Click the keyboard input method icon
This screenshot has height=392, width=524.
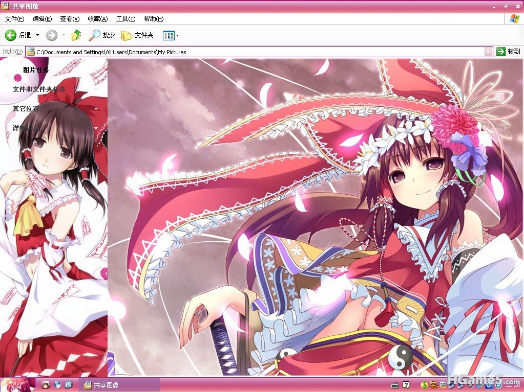[394, 386]
